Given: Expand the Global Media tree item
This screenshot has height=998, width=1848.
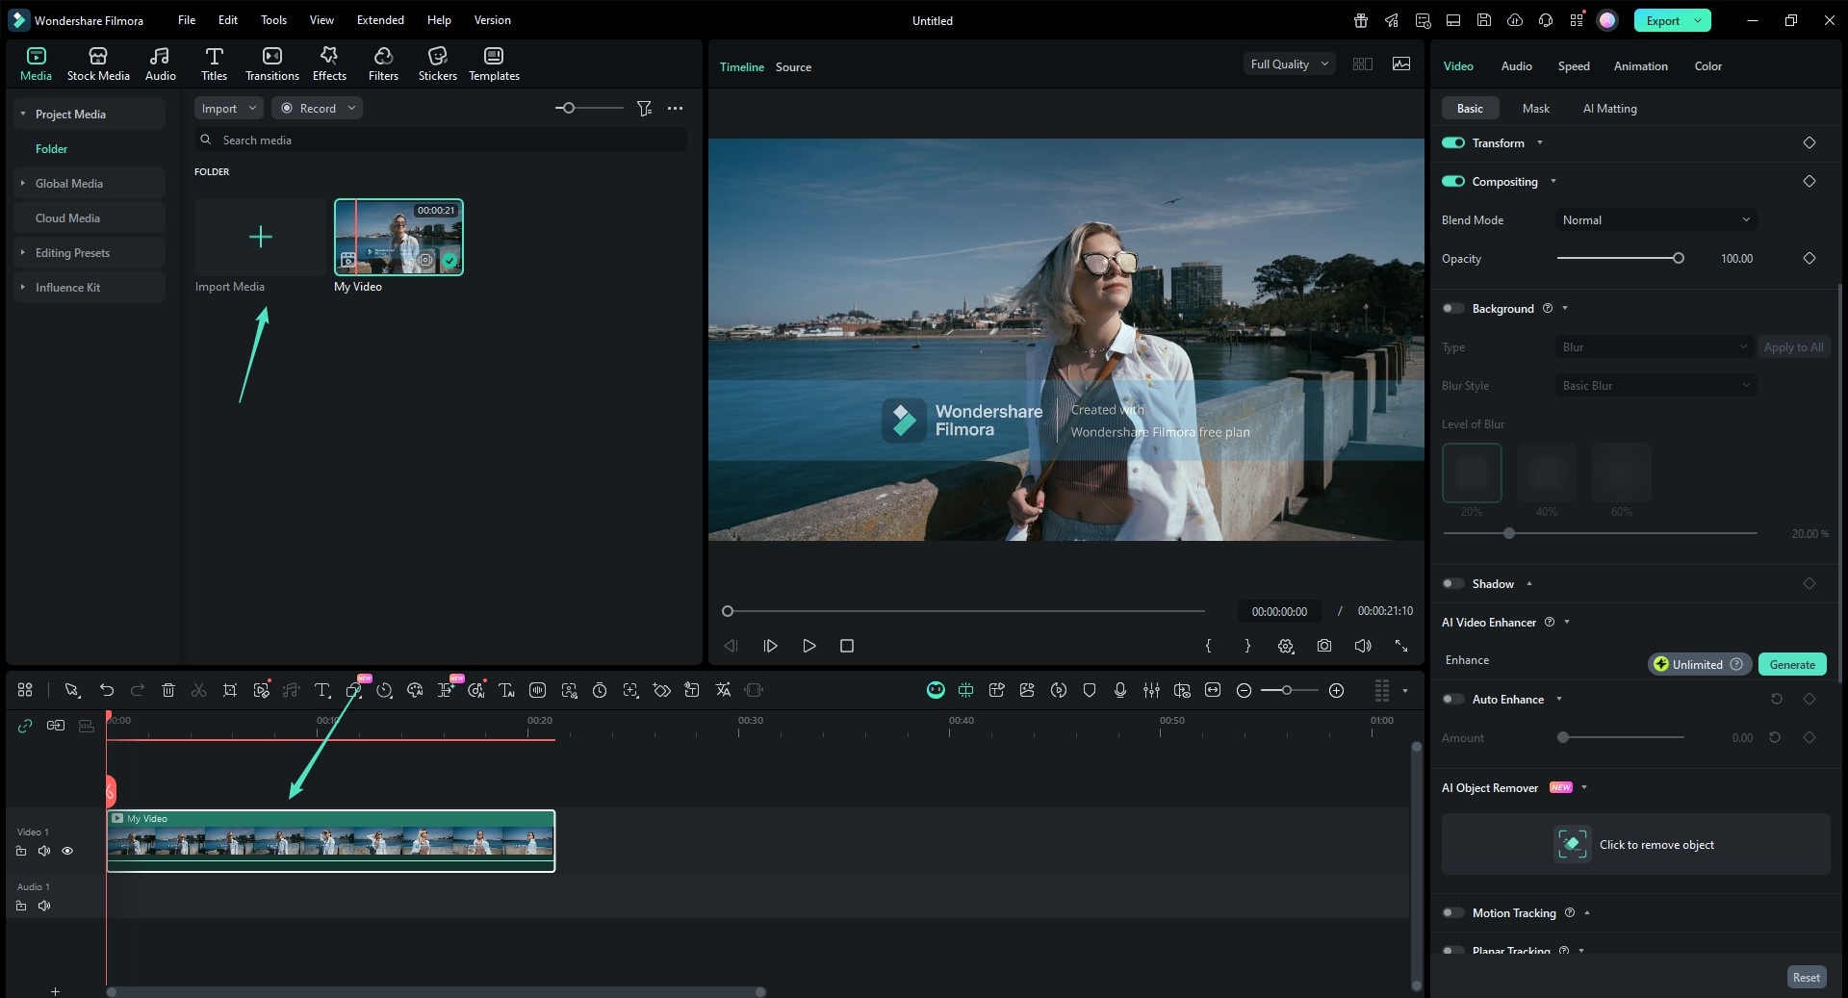Looking at the screenshot, I should click(x=23, y=184).
